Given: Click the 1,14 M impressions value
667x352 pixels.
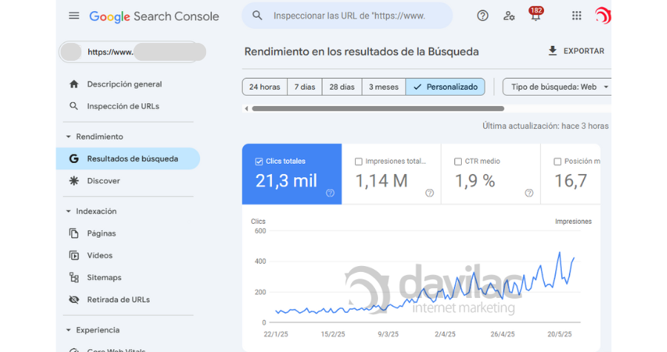Looking at the screenshot, I should tap(382, 181).
